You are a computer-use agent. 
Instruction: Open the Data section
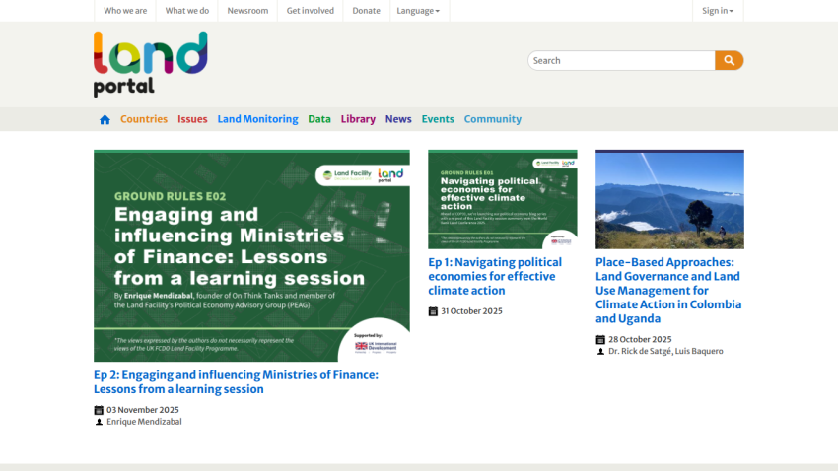point(319,119)
